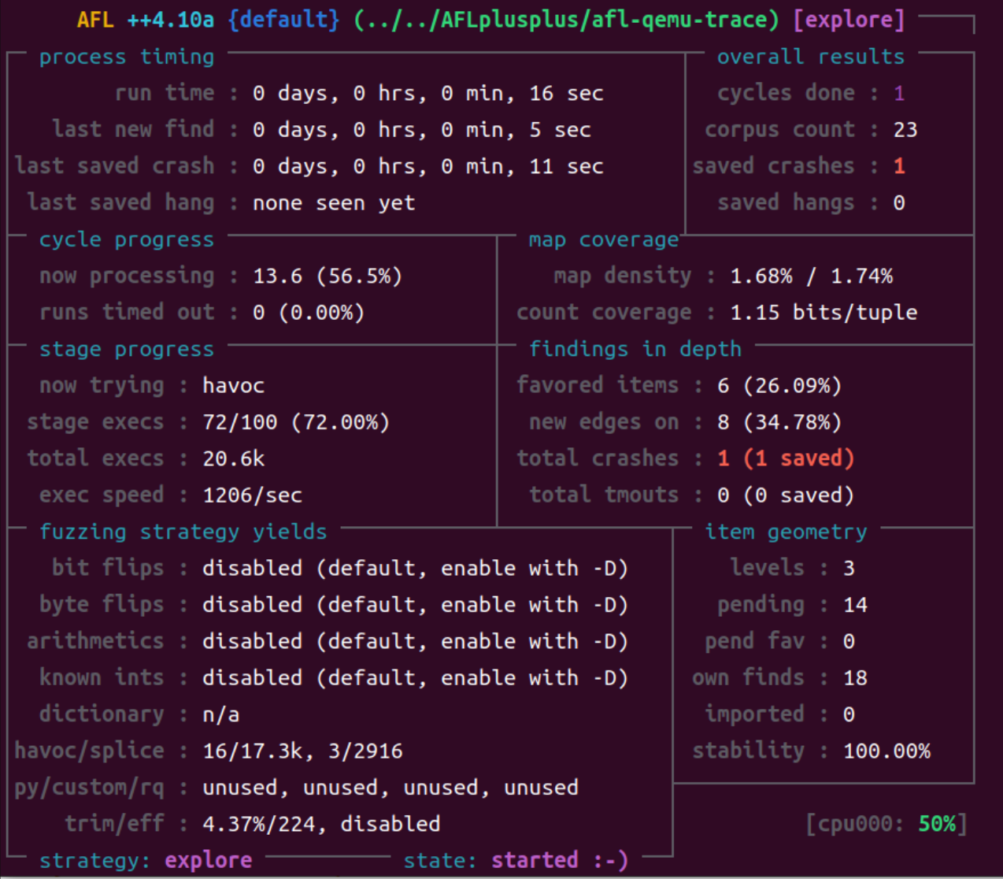This screenshot has height=879, width=1003.
Task: Click the exec speed value '1206/sec'
Action: point(253,495)
